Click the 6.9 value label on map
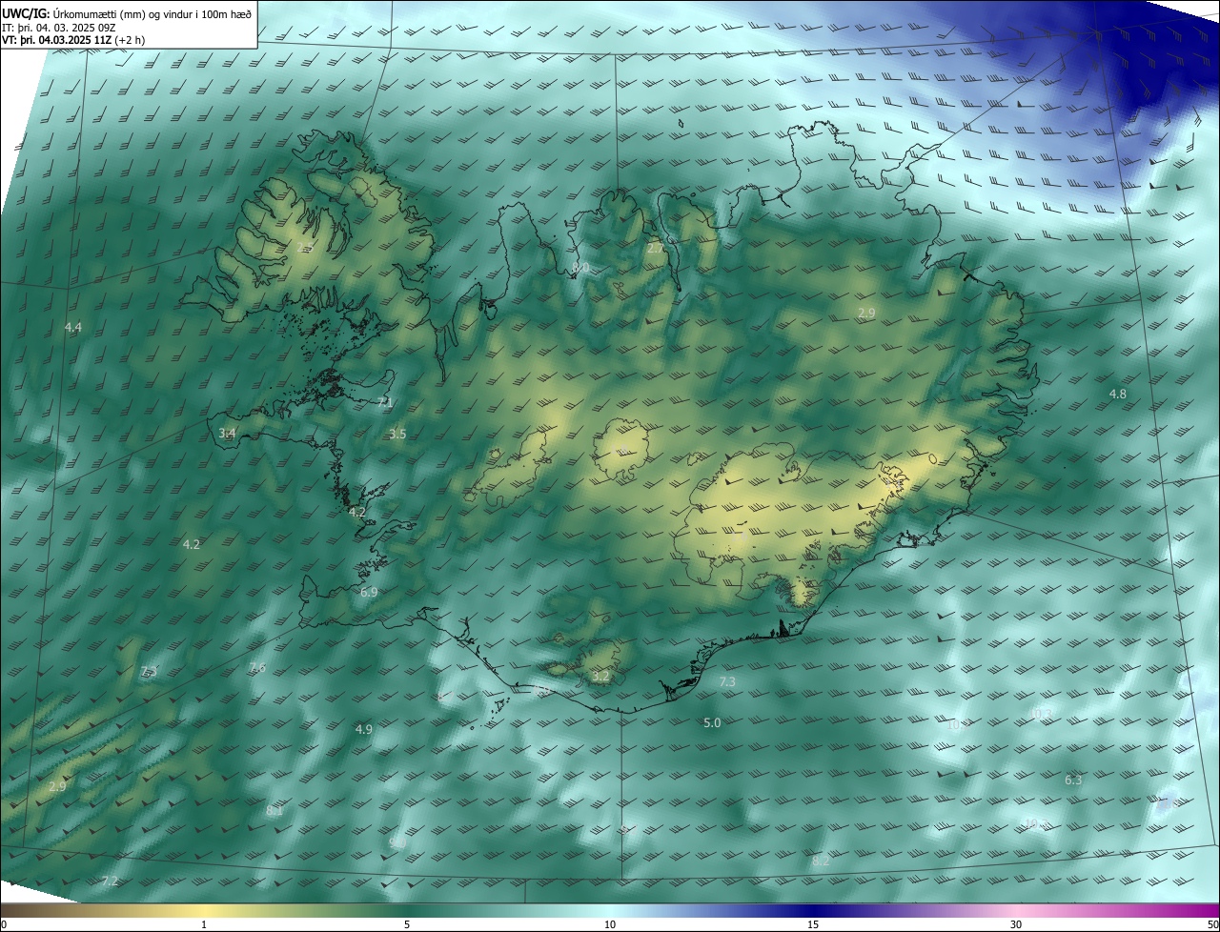The width and height of the screenshot is (1220, 932). [369, 592]
